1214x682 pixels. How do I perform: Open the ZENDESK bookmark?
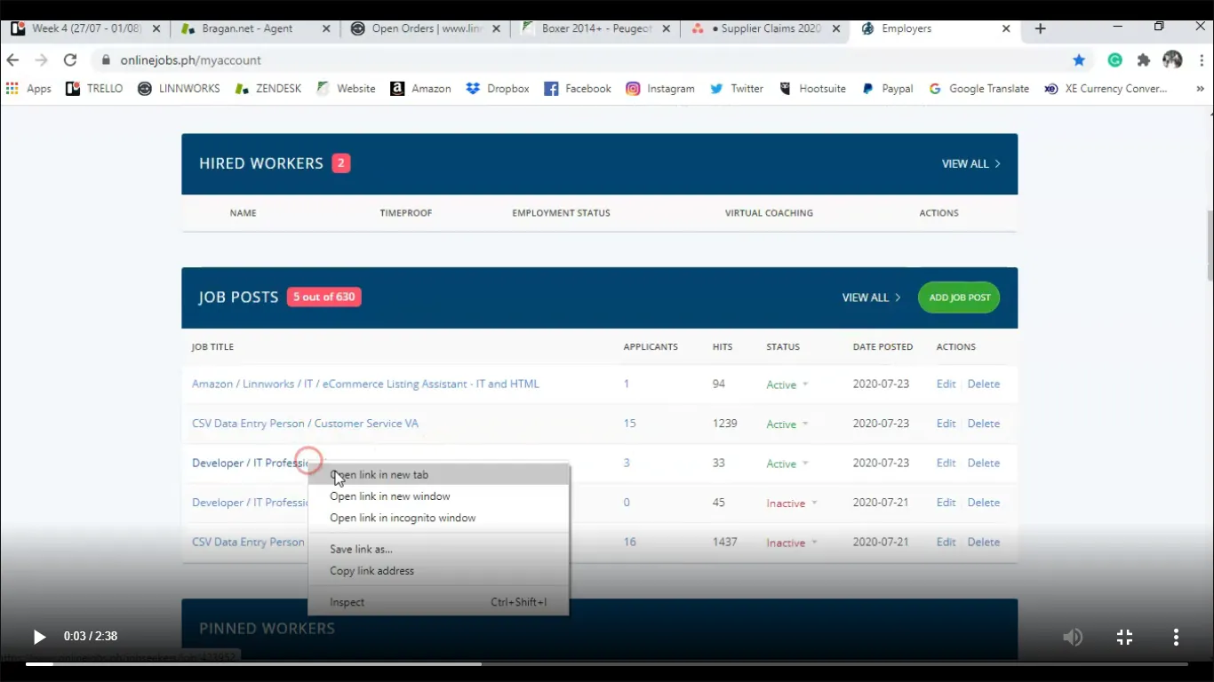268,89
